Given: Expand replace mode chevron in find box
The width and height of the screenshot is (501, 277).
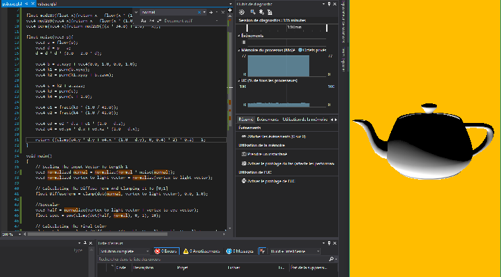Looking at the screenshot, I should (x=136, y=12).
